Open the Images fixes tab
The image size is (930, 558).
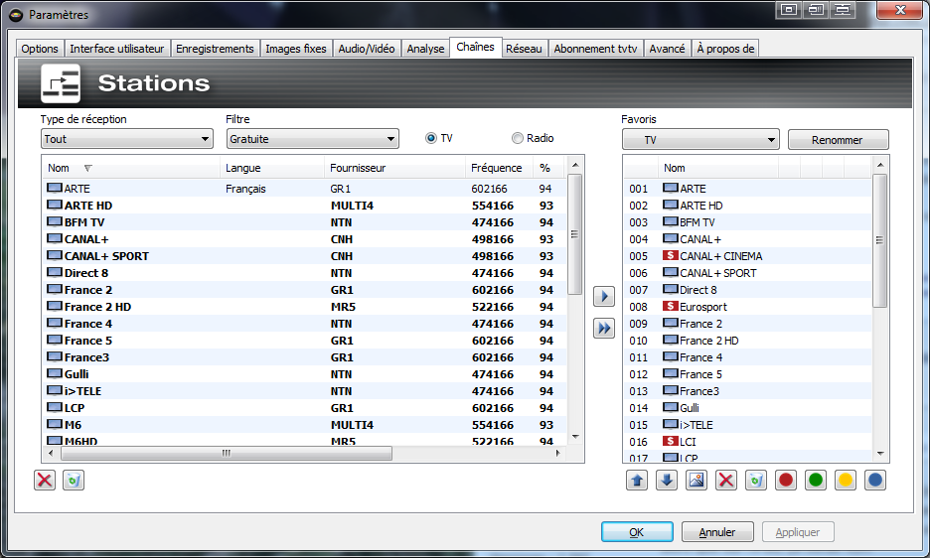296,49
